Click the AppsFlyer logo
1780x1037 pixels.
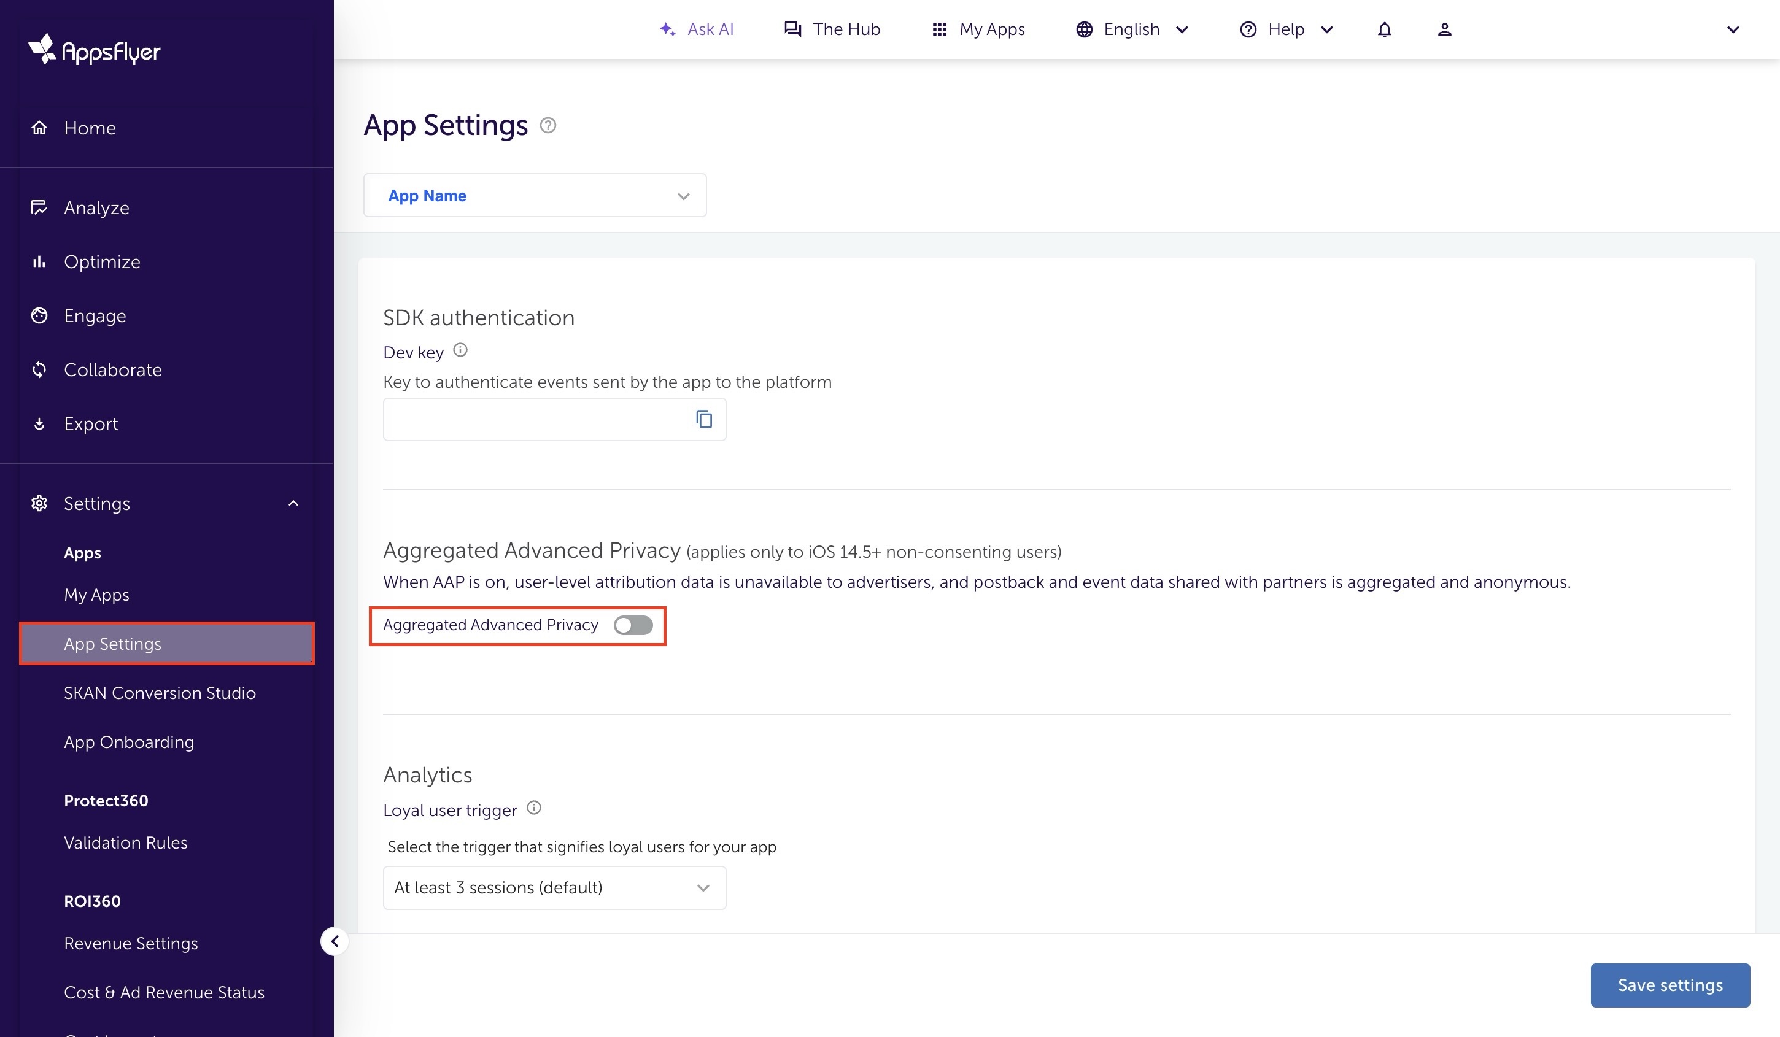pyautogui.click(x=95, y=50)
